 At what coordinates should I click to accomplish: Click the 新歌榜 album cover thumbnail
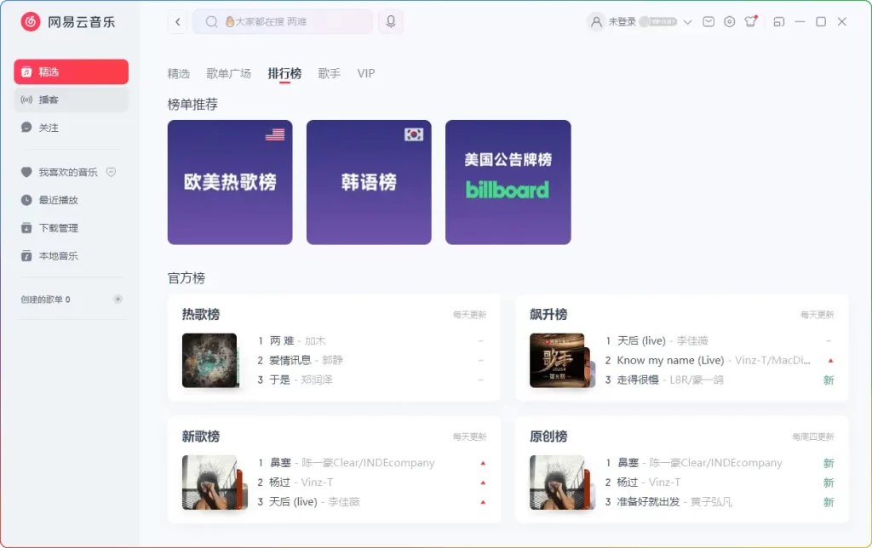point(209,482)
